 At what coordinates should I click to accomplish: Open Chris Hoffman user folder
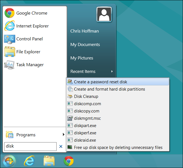pyautogui.click(x=84, y=31)
